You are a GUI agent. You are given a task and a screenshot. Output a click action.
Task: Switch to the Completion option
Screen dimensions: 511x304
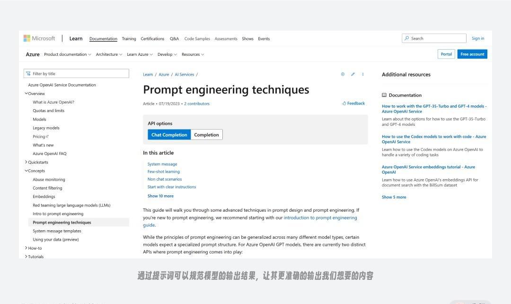(206, 135)
